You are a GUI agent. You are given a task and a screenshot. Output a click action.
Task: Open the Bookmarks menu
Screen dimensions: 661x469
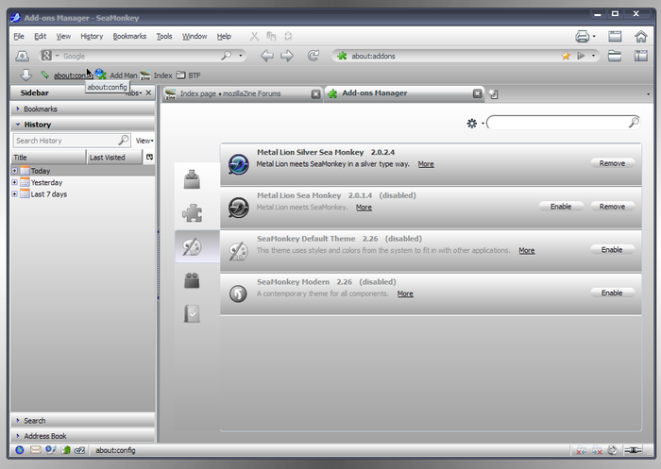point(129,36)
